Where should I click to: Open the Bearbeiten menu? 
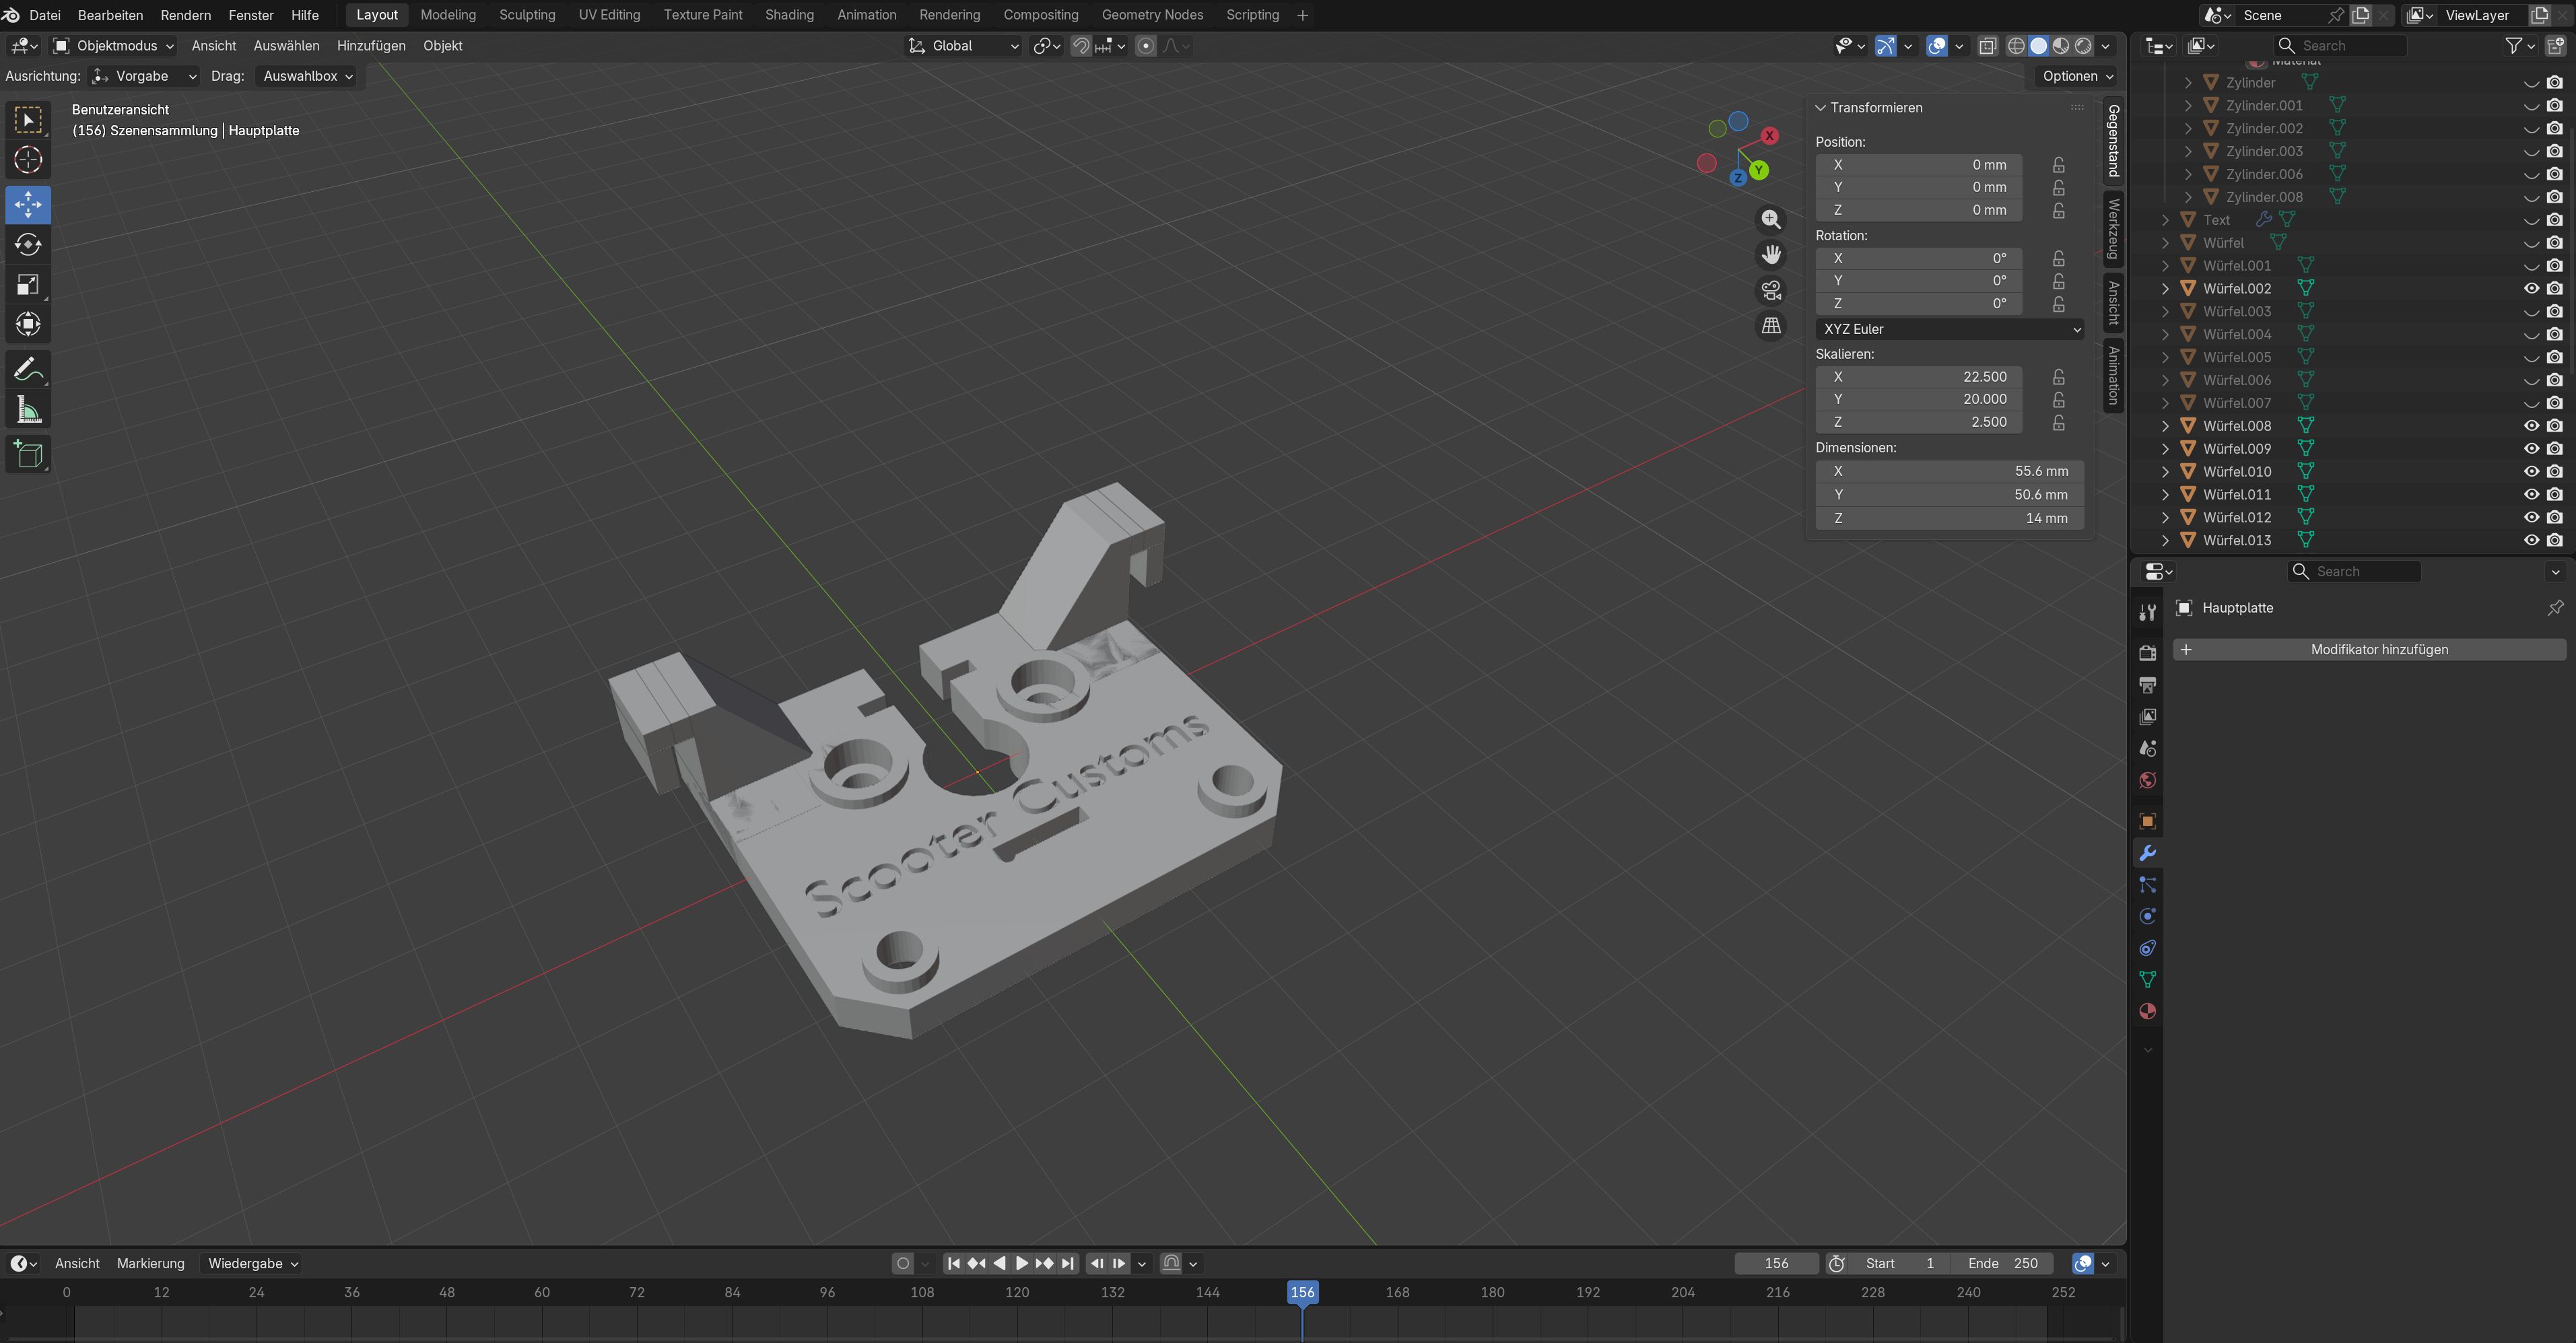point(110,15)
